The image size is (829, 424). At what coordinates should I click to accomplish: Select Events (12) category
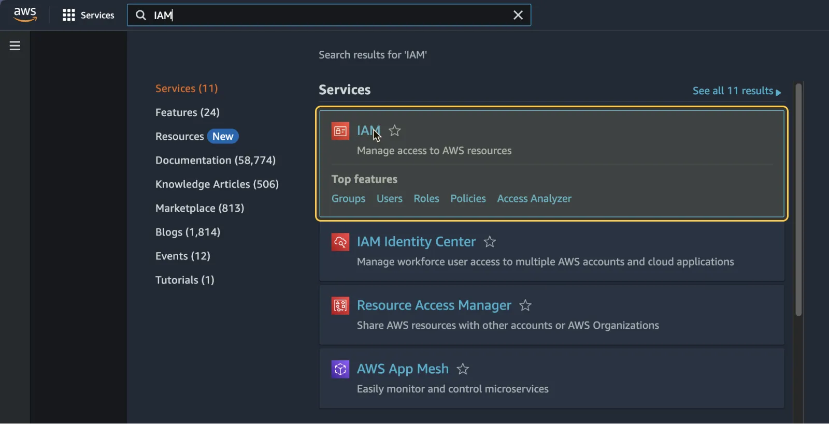coord(183,256)
